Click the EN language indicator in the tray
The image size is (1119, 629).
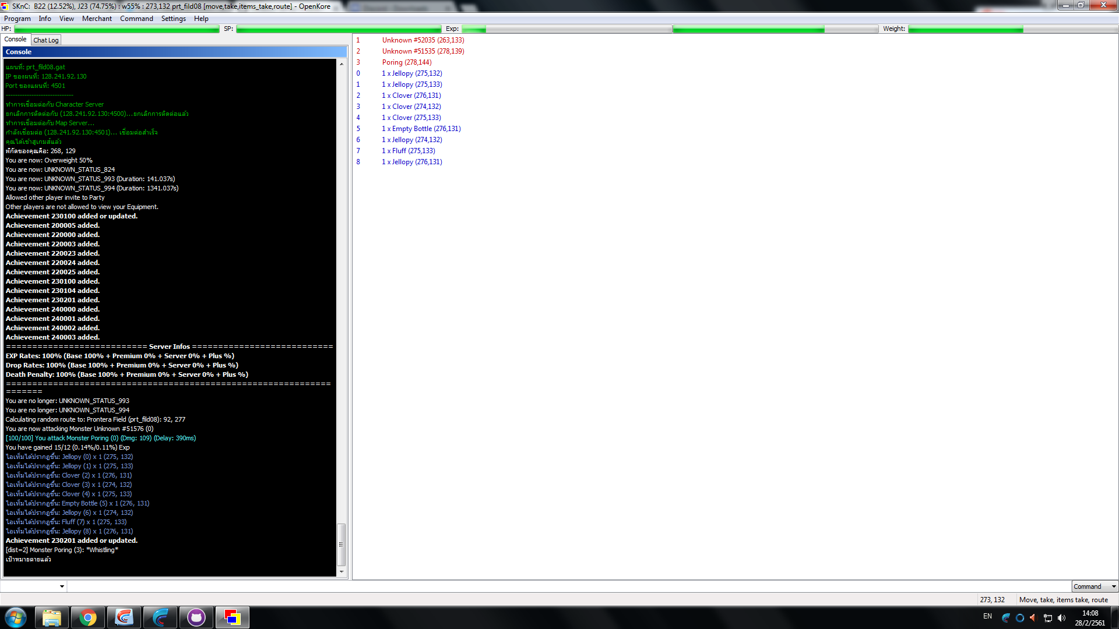tap(987, 617)
